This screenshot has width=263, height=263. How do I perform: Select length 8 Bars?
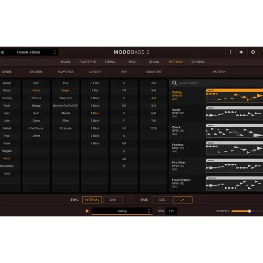pos(95,143)
